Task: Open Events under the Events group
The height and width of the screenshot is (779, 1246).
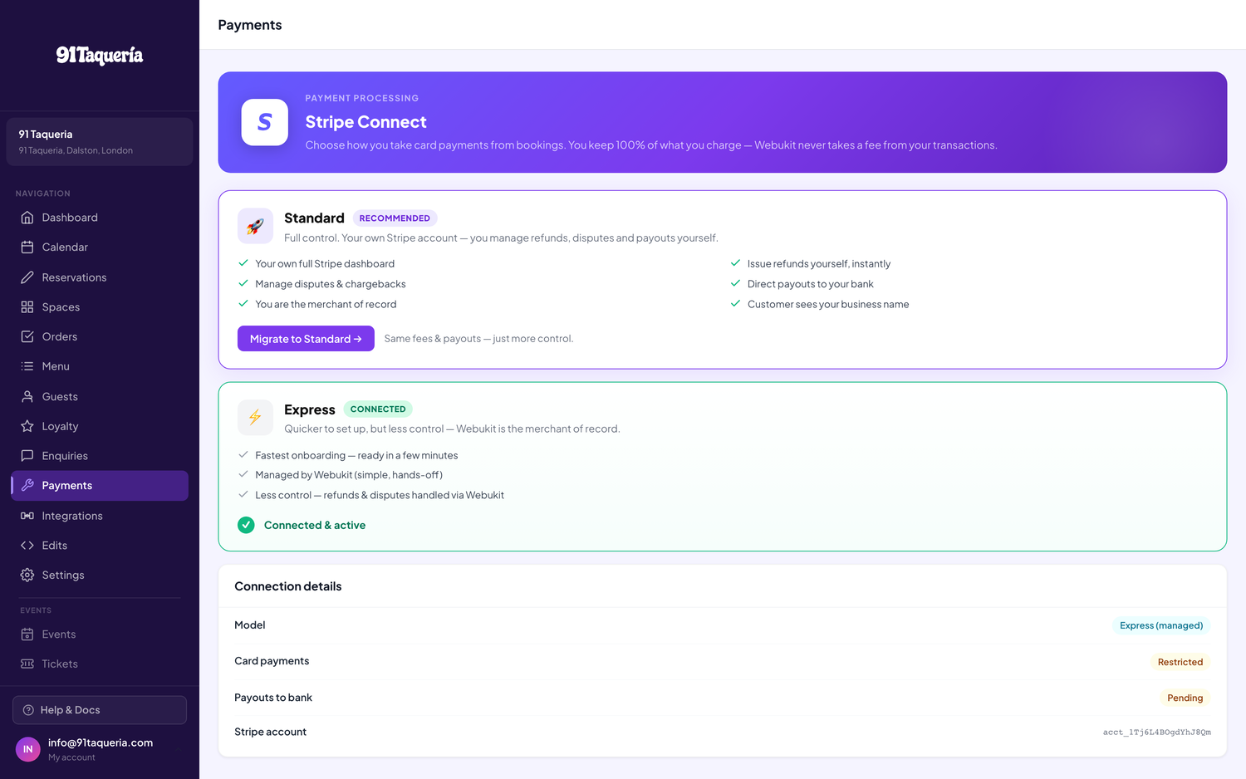Action: point(100,634)
